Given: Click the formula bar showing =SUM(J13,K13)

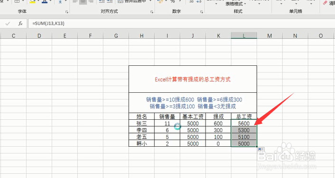Looking at the screenshot, I should 182,24.
